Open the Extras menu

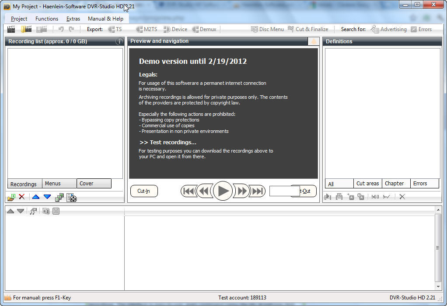73,19
